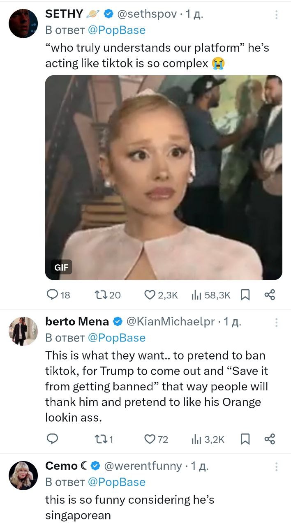Retweet SETHY's tweet with GIF
The image size is (291, 526).
[x=100, y=295]
